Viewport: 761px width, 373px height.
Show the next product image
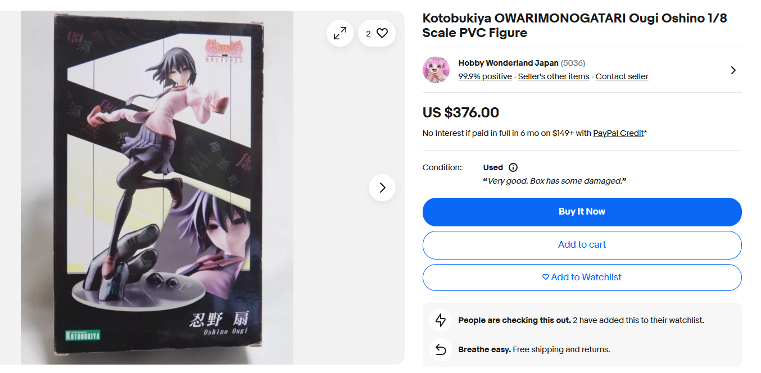click(x=382, y=188)
